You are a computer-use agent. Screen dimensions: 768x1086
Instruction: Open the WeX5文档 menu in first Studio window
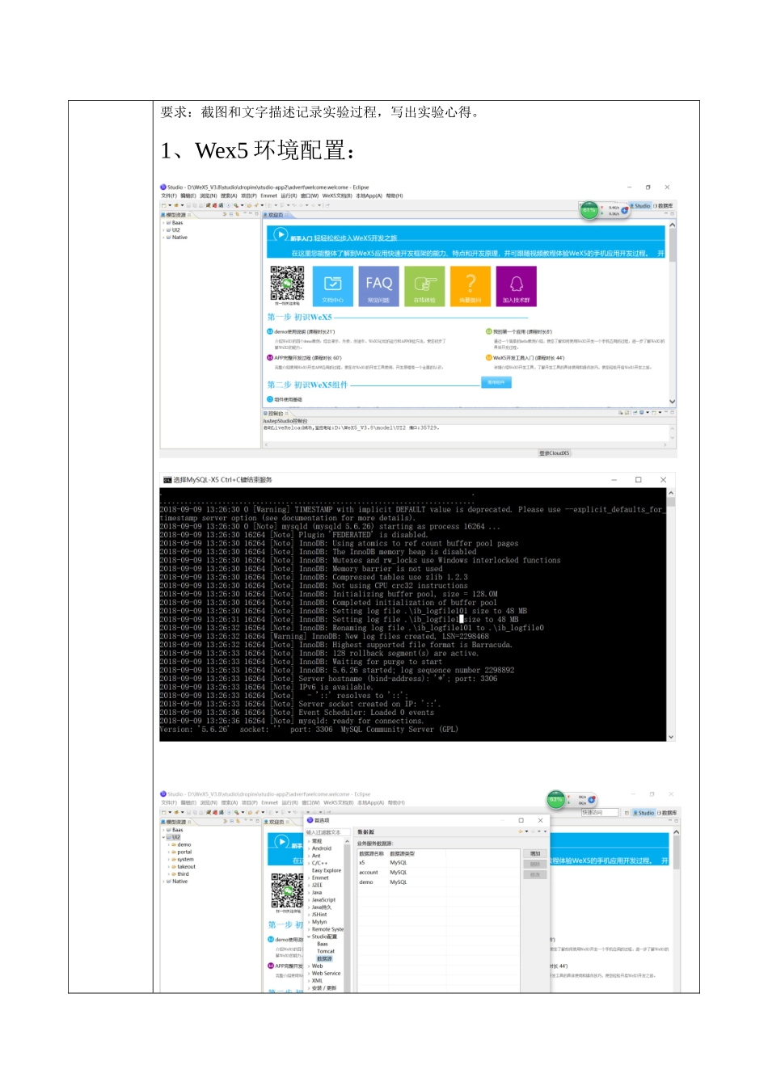pos(337,196)
